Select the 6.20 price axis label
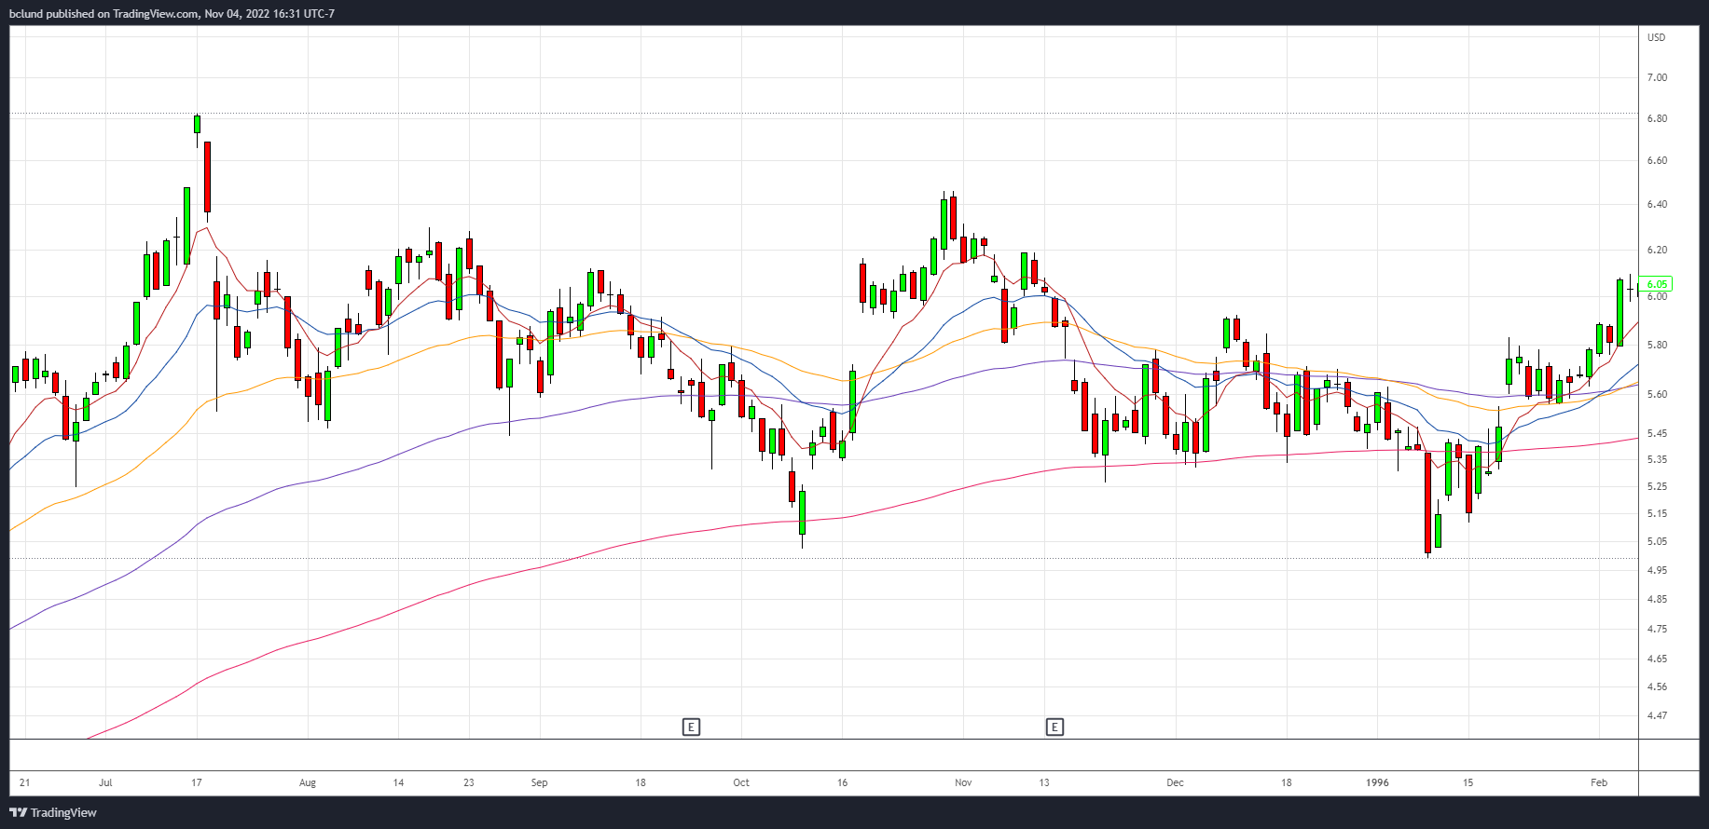 tap(1657, 250)
